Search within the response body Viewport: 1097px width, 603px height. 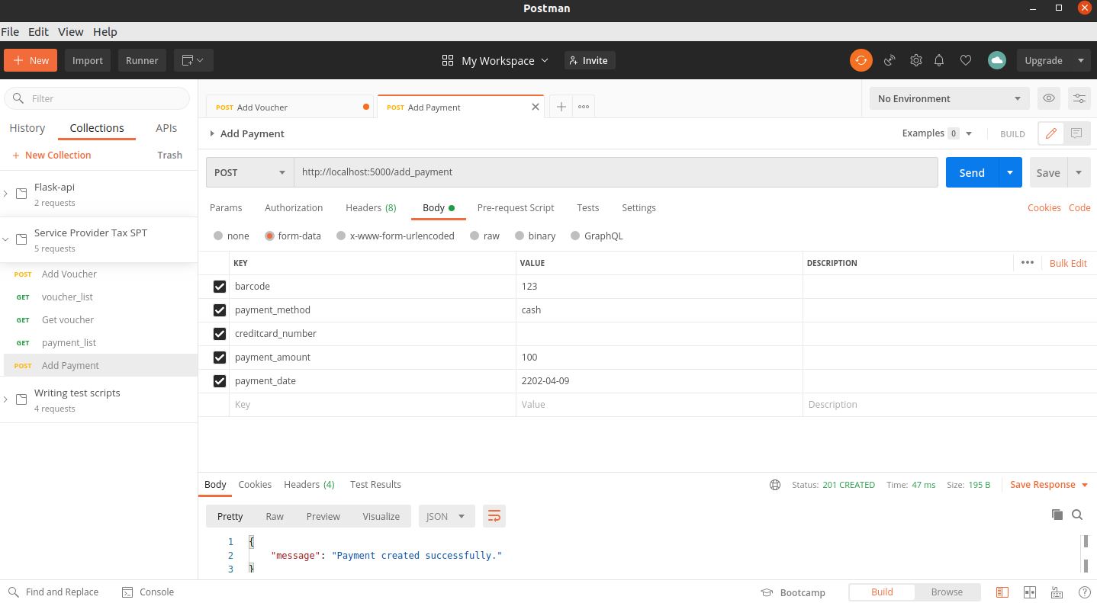[1077, 515]
